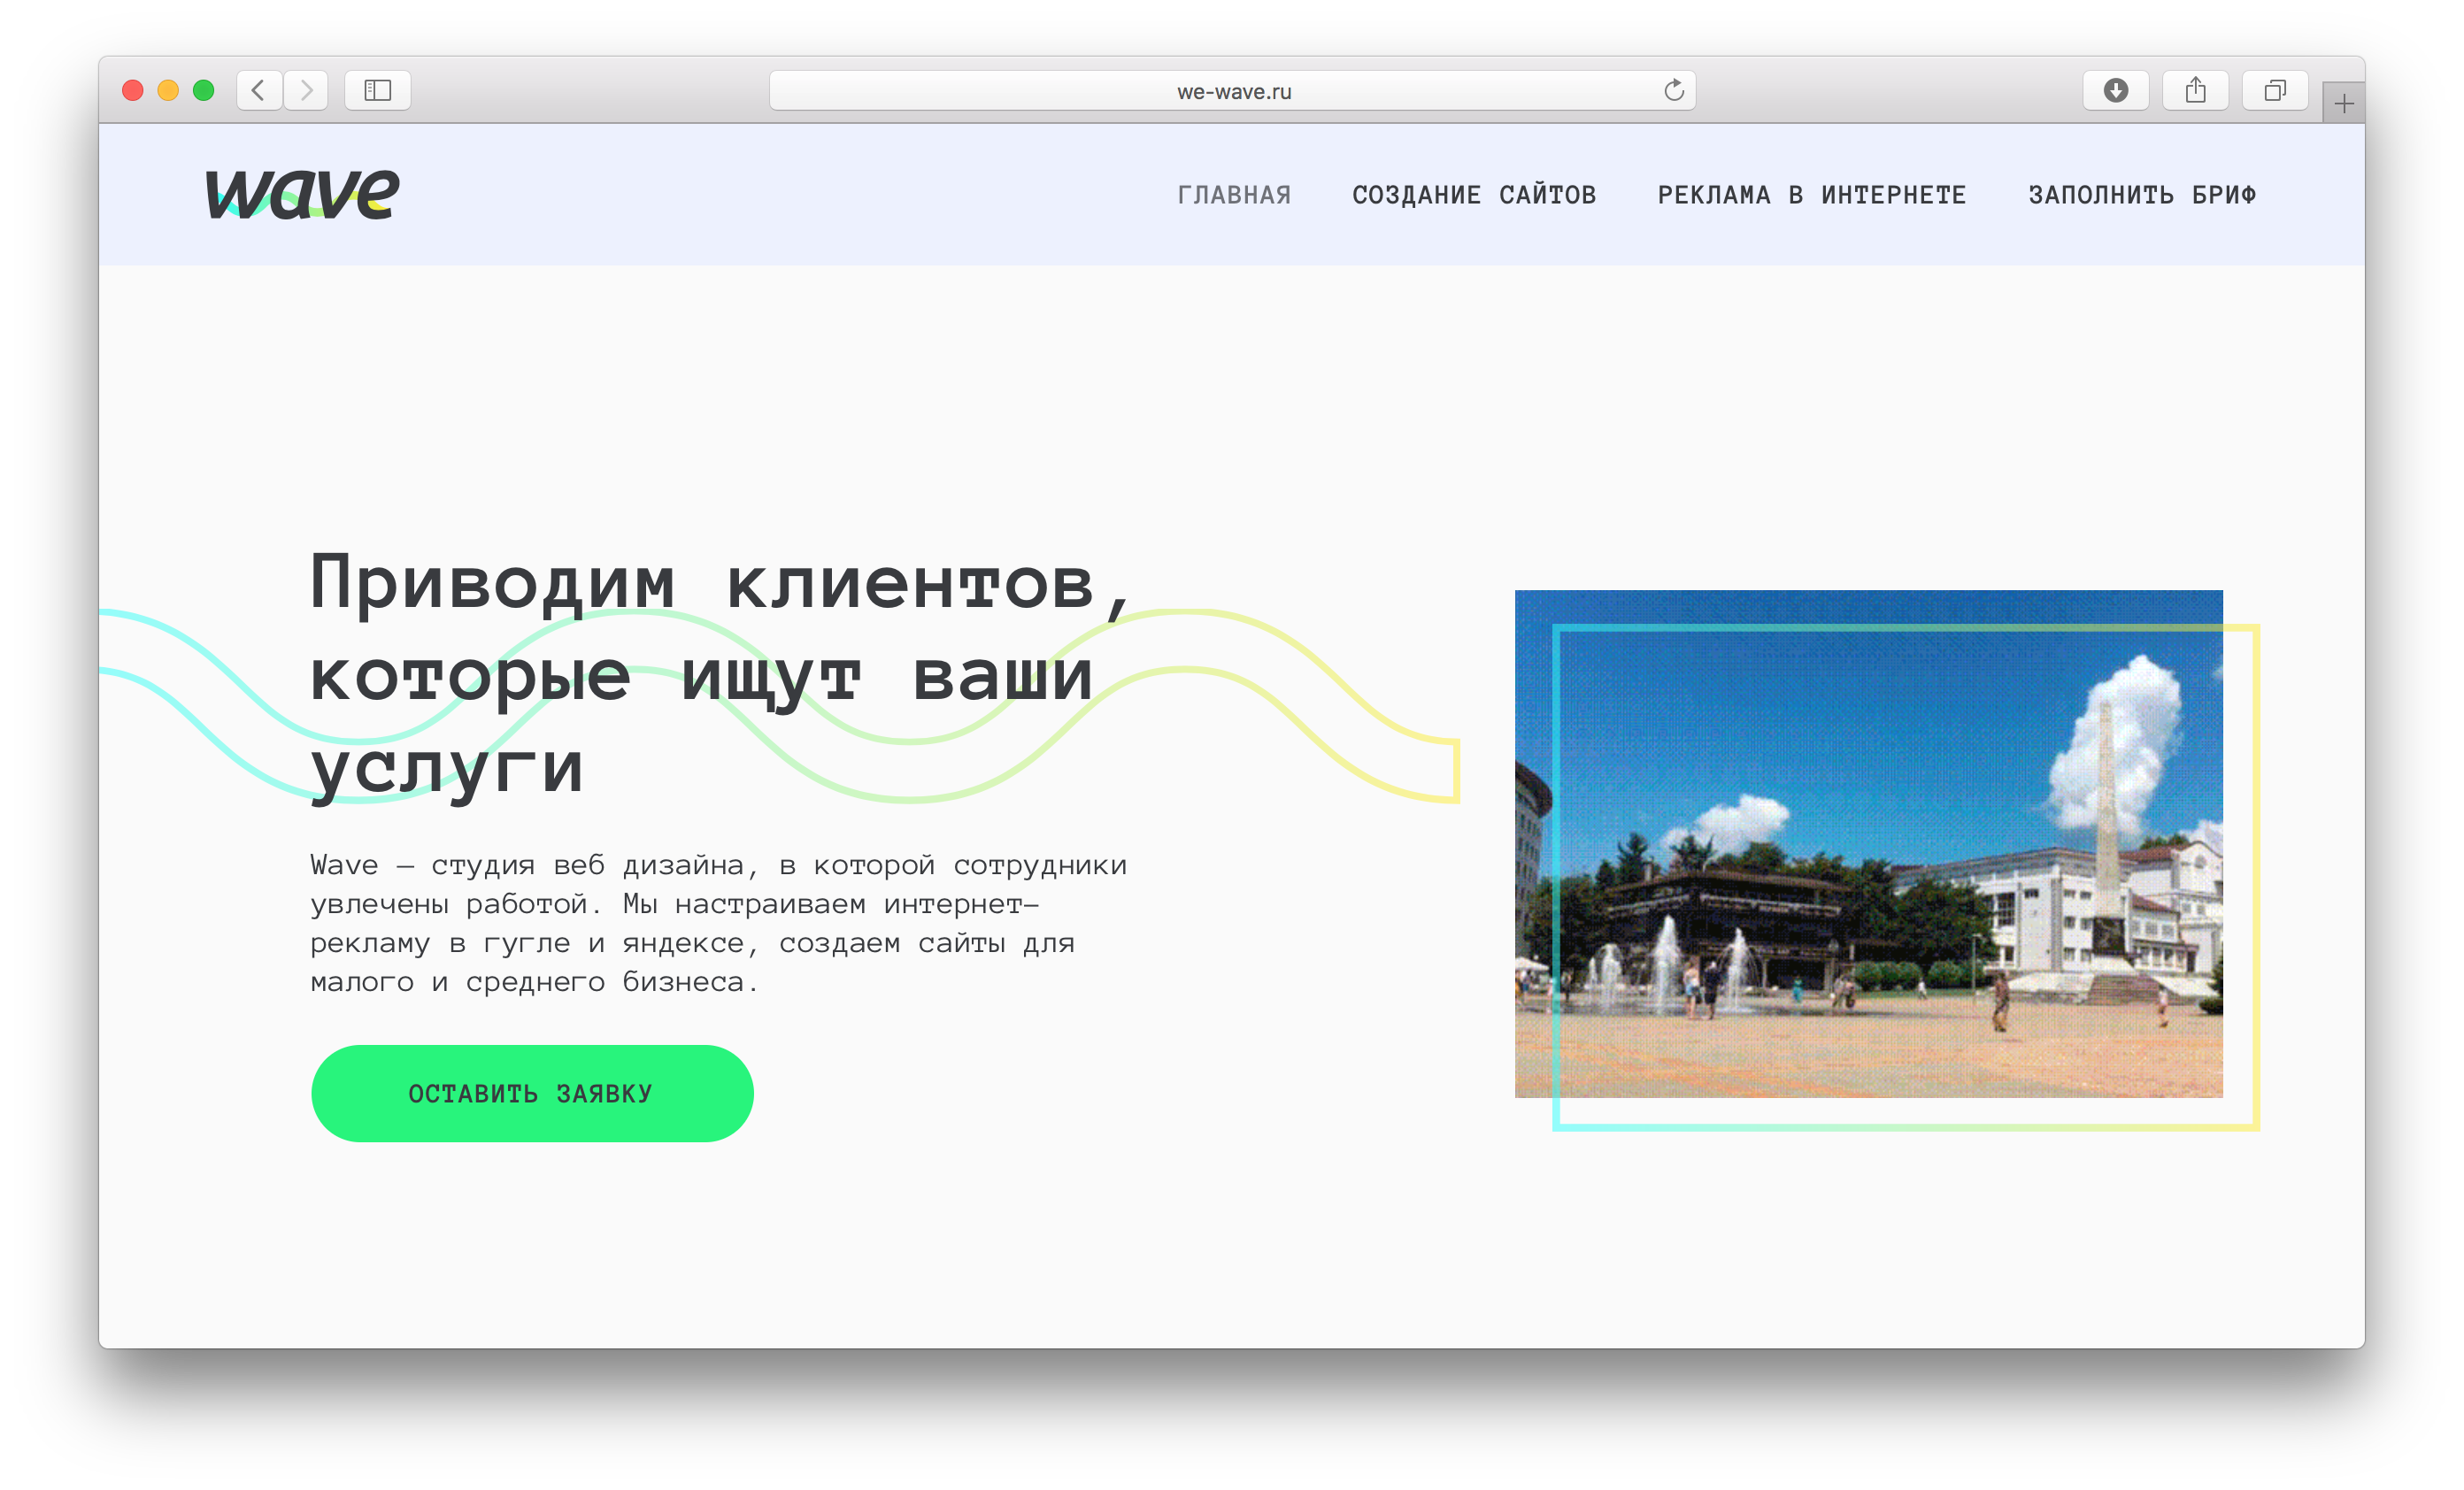Minimize the window with yellow button

[168, 90]
